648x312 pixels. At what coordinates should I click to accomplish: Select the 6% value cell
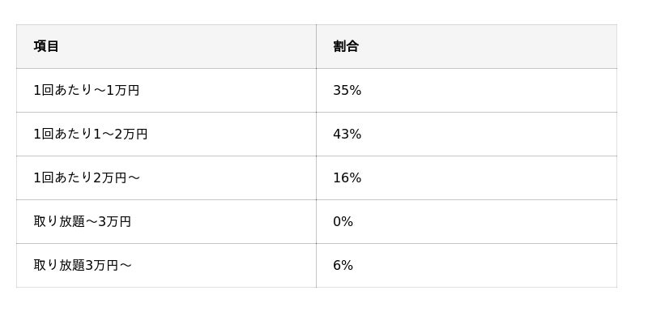[467, 265]
